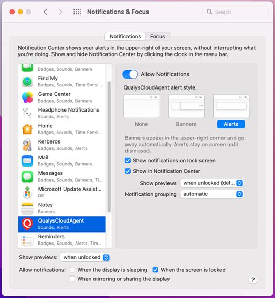Click the Game Center icon
This screenshot has height=298, width=275.
27,97
